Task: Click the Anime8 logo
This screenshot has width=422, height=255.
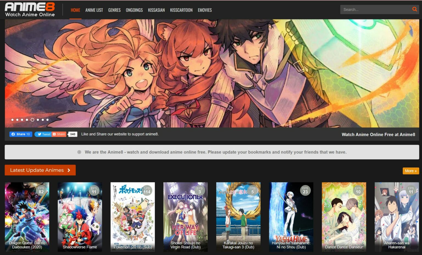Action: click(30, 10)
